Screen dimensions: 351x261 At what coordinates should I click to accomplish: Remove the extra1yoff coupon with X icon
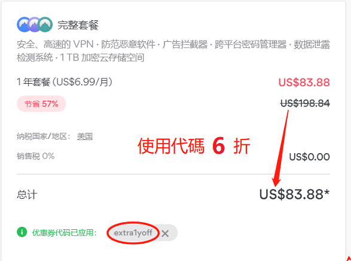click(165, 233)
